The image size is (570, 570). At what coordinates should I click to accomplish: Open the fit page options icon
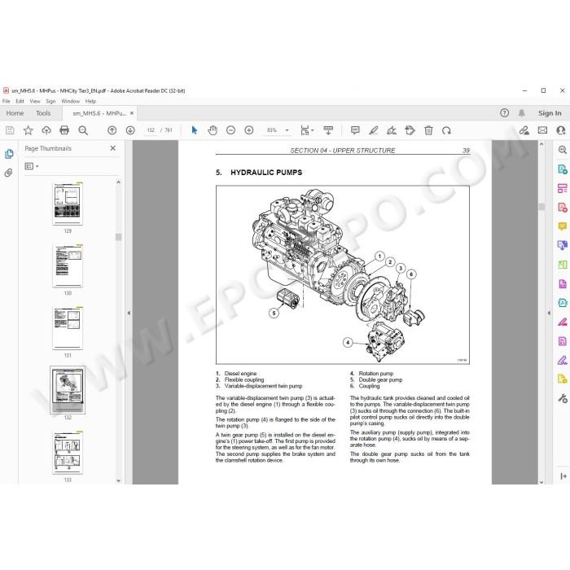click(x=307, y=130)
